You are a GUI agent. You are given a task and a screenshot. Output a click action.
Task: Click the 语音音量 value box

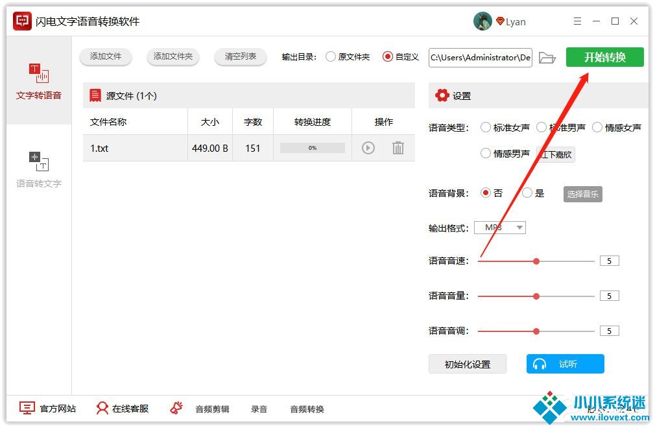(610, 296)
